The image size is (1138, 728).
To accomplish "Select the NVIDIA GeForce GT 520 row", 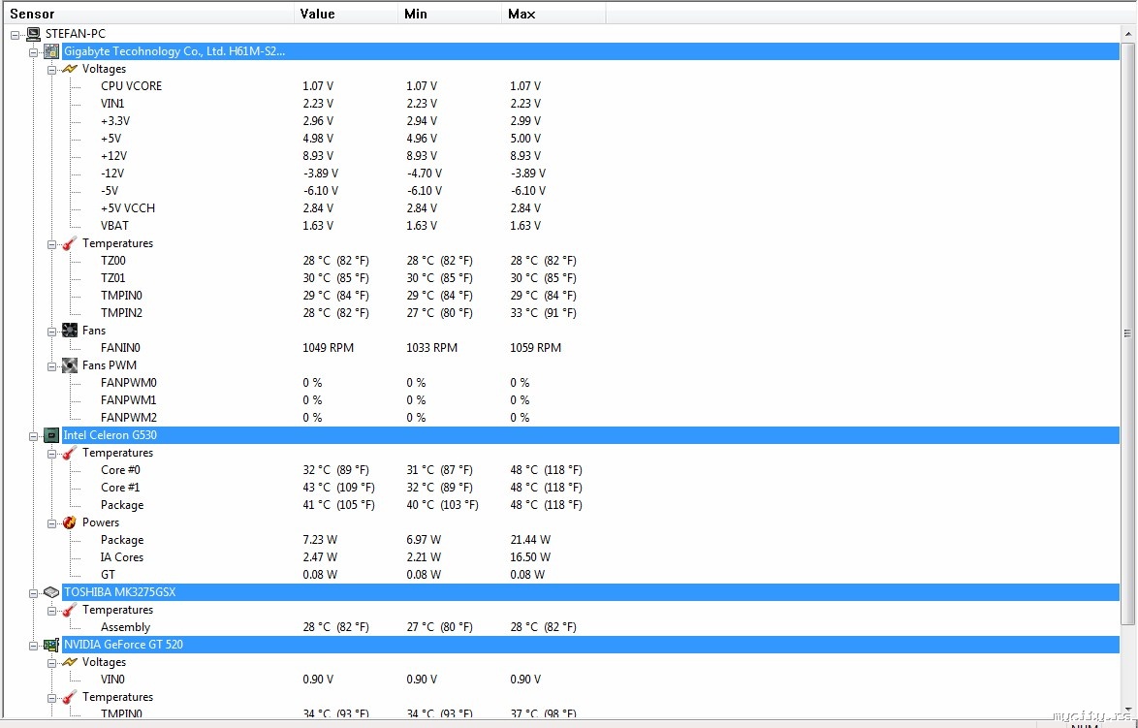I will point(590,645).
